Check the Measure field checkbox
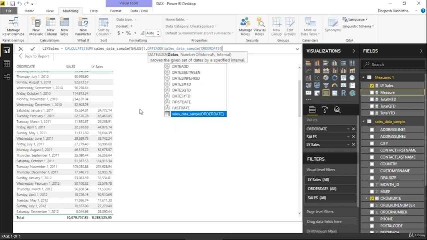 pyautogui.click(x=372, y=92)
